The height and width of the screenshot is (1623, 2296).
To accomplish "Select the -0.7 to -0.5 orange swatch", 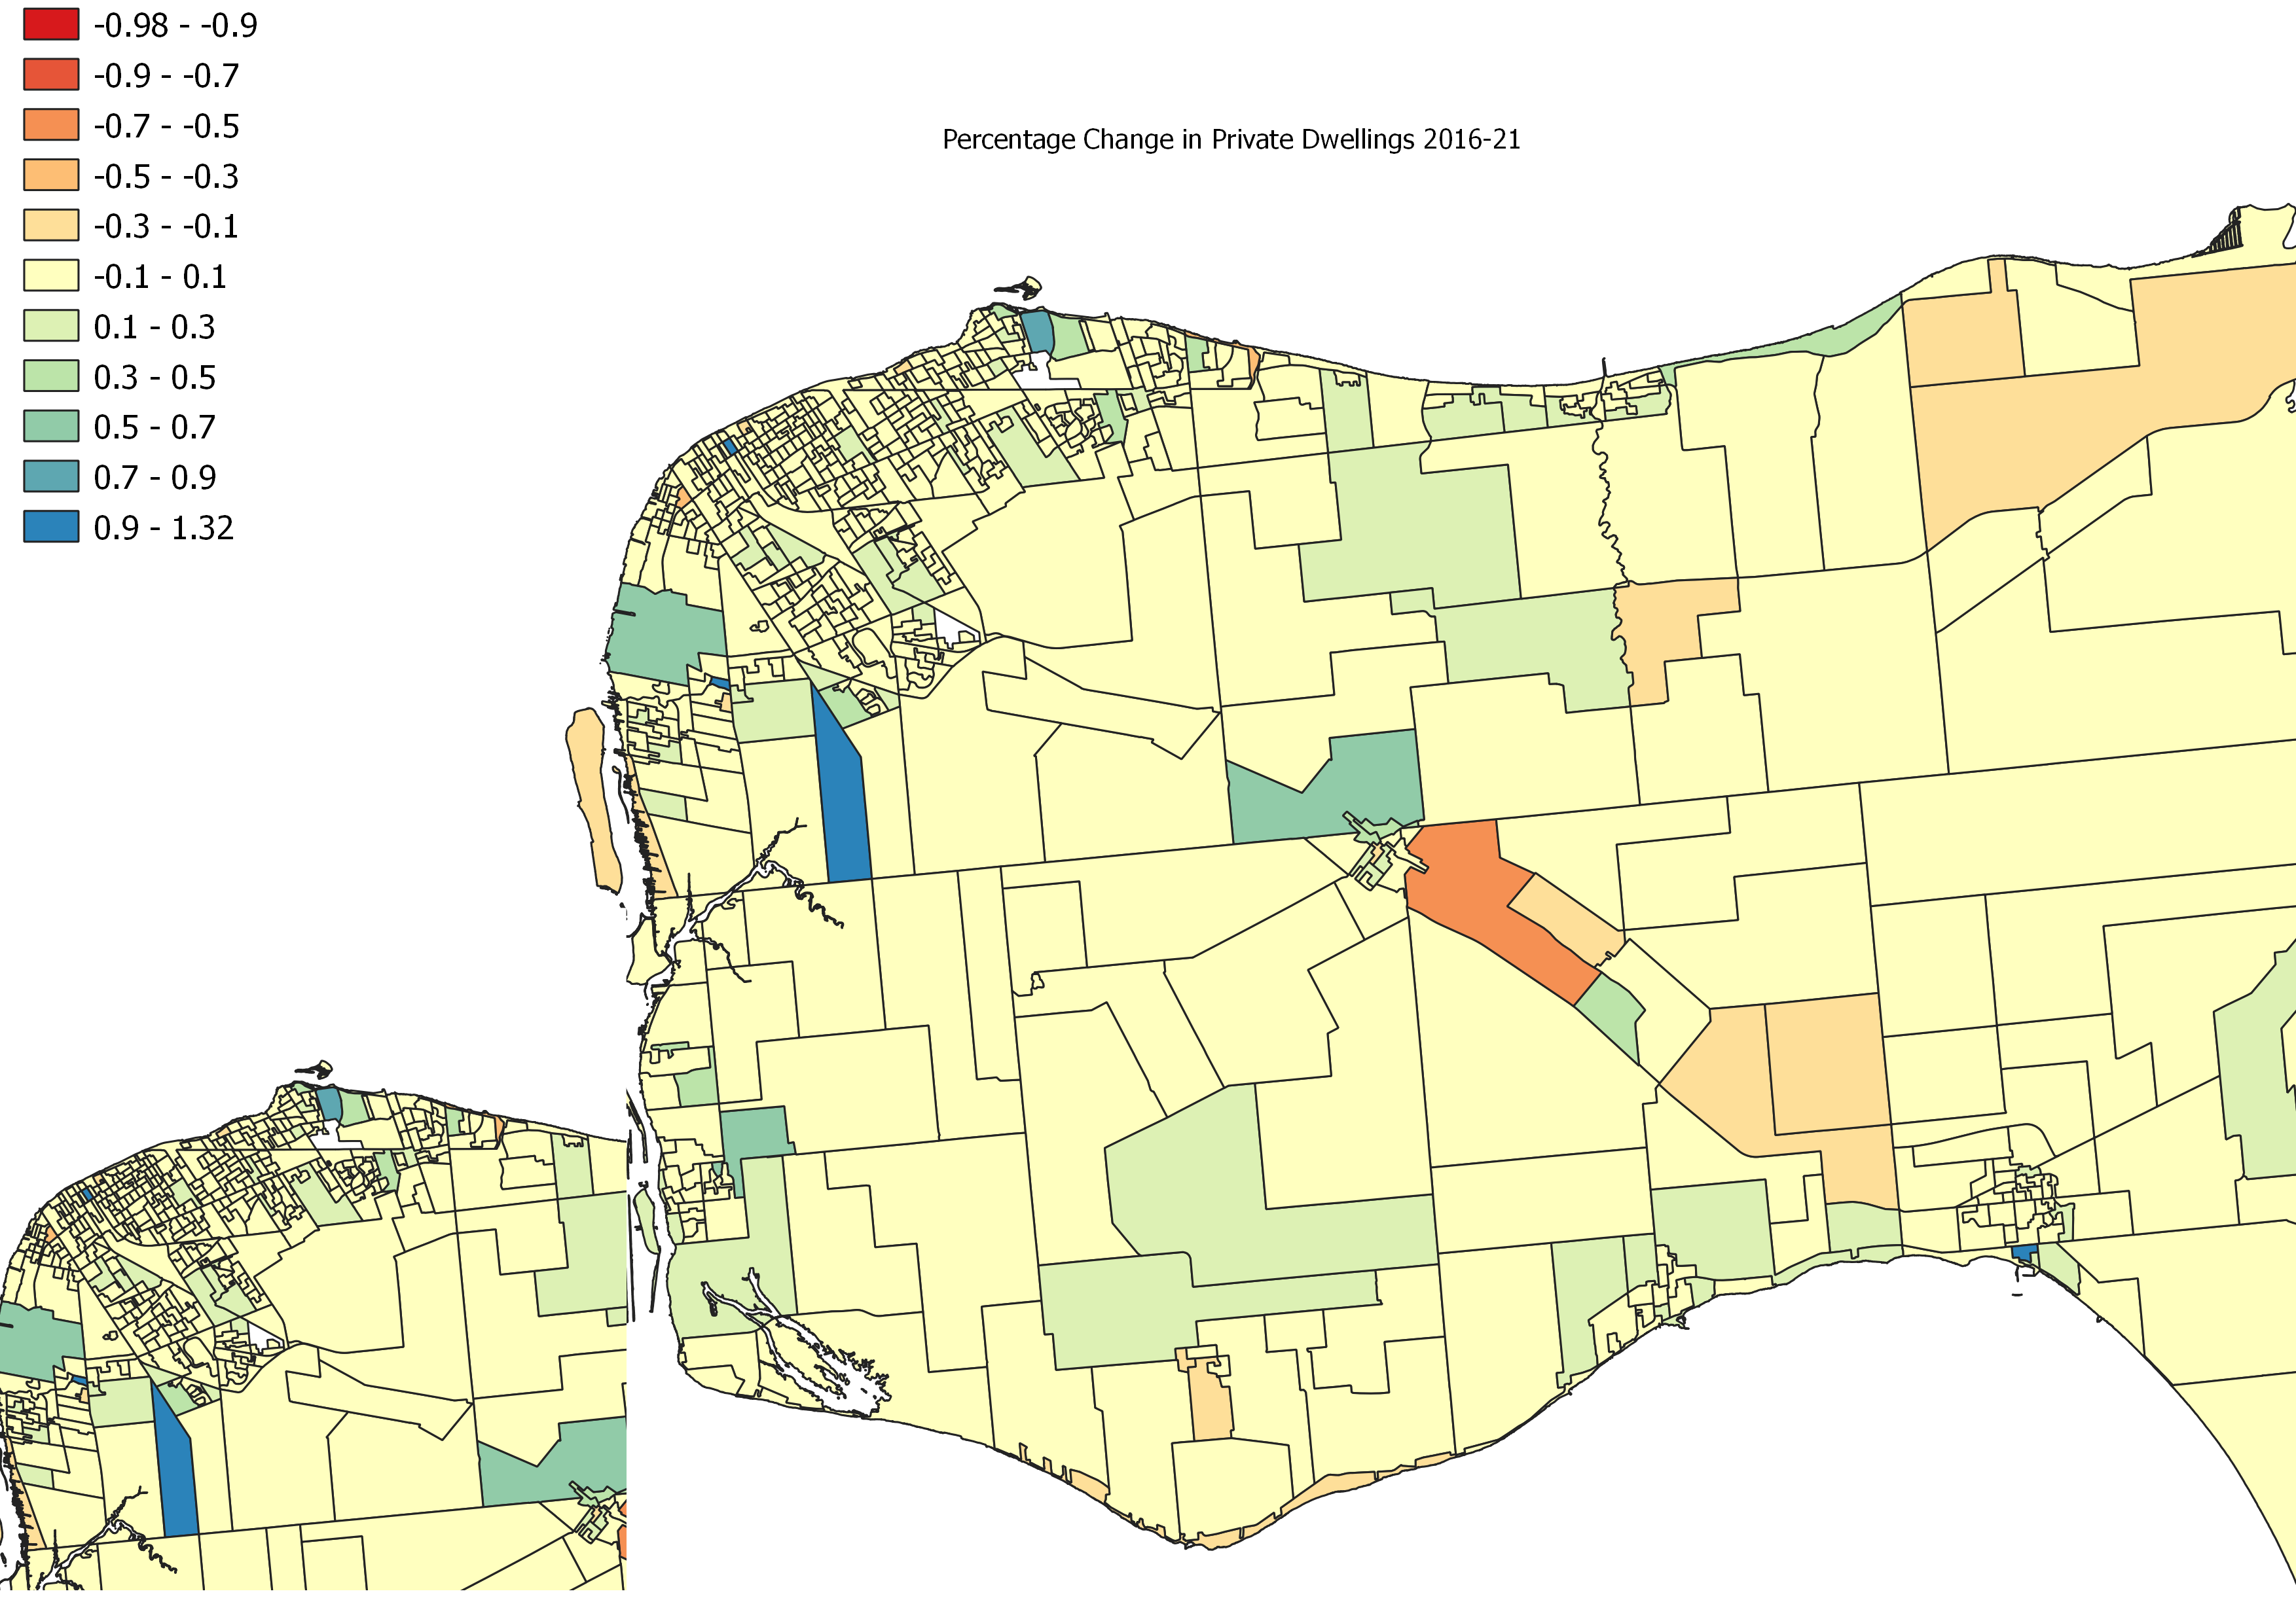I will 51,125.
